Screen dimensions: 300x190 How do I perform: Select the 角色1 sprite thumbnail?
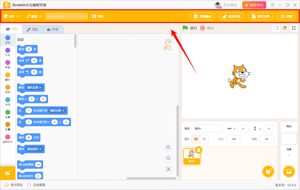coord(192,156)
